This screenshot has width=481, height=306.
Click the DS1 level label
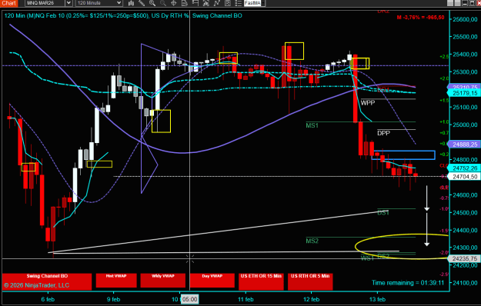(383, 212)
